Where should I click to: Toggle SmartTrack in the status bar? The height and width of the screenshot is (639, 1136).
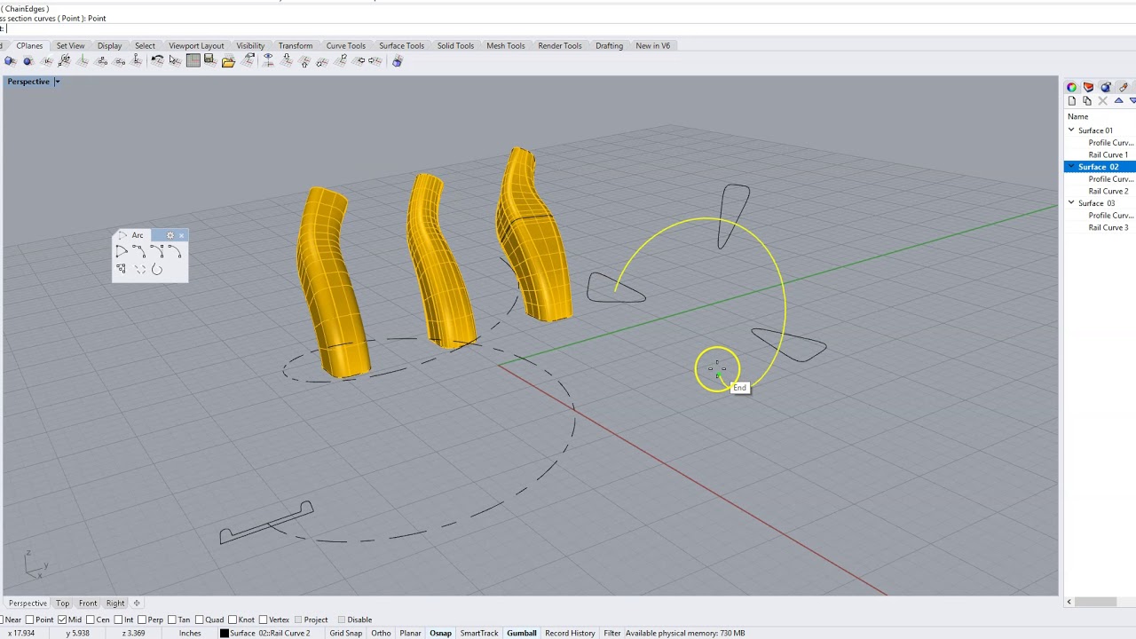click(x=479, y=633)
